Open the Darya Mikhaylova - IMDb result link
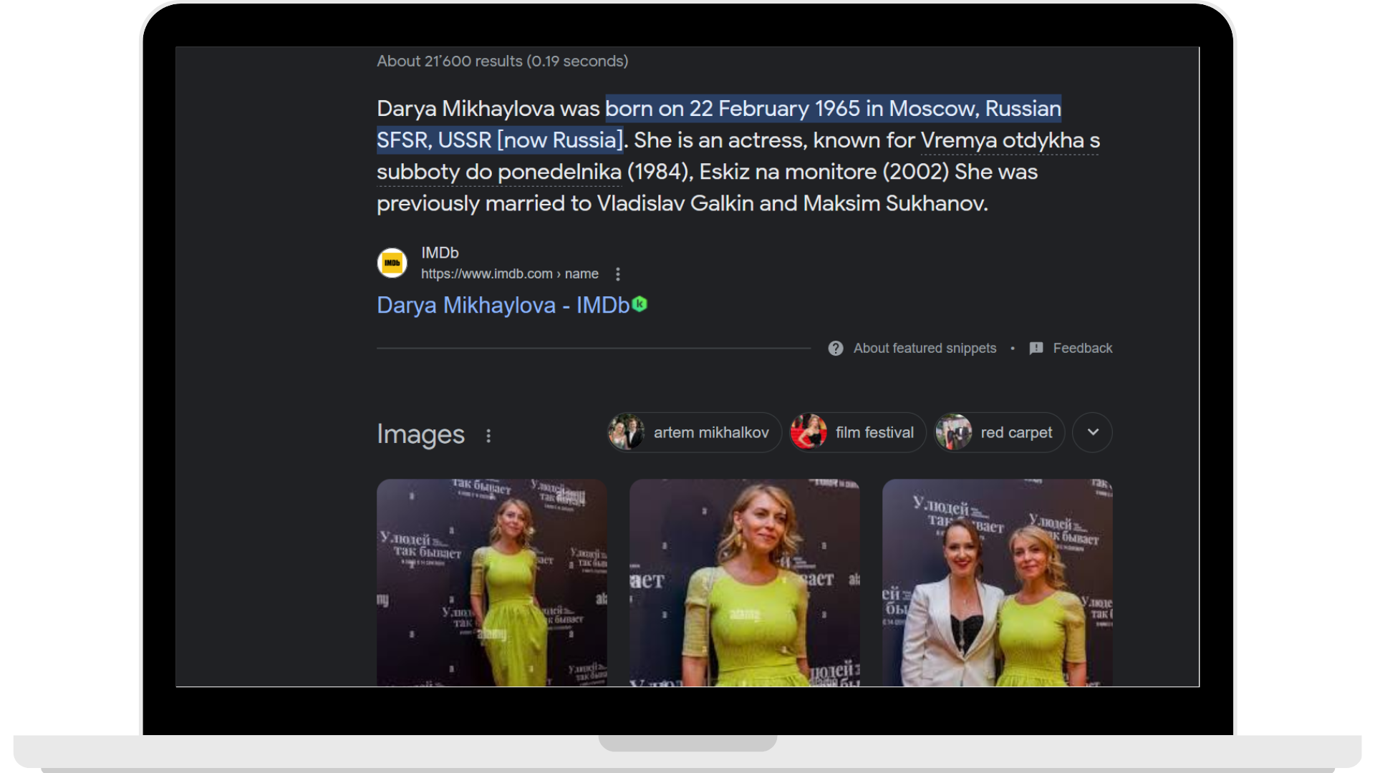 point(503,306)
